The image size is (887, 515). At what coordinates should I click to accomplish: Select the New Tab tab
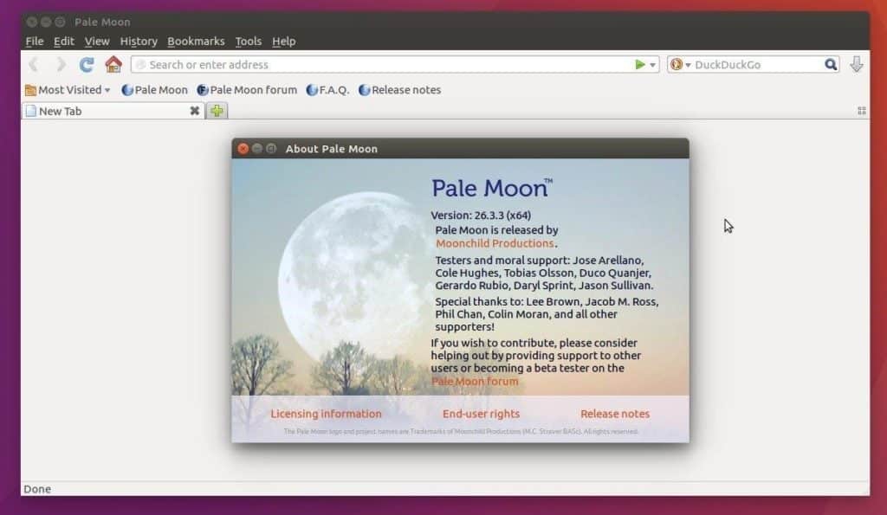(113, 111)
